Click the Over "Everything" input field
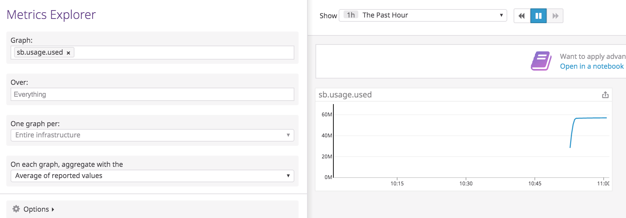 [x=152, y=94]
